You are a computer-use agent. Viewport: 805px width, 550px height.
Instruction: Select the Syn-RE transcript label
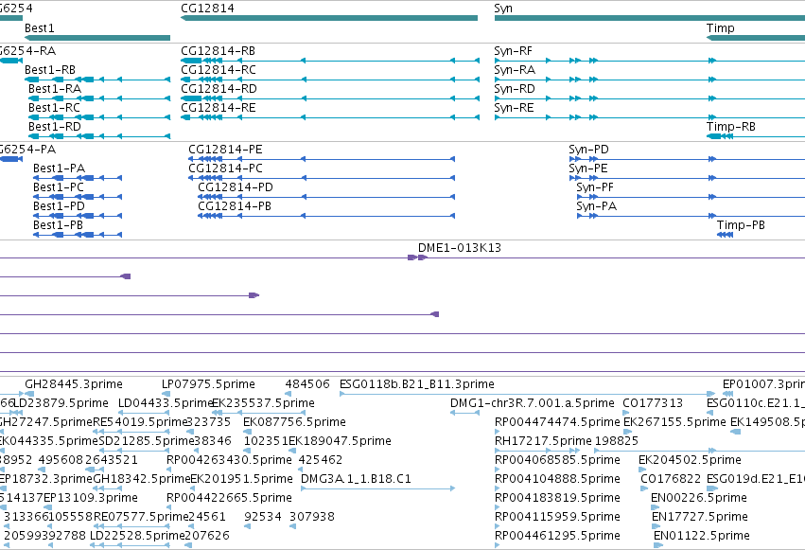coord(514,108)
